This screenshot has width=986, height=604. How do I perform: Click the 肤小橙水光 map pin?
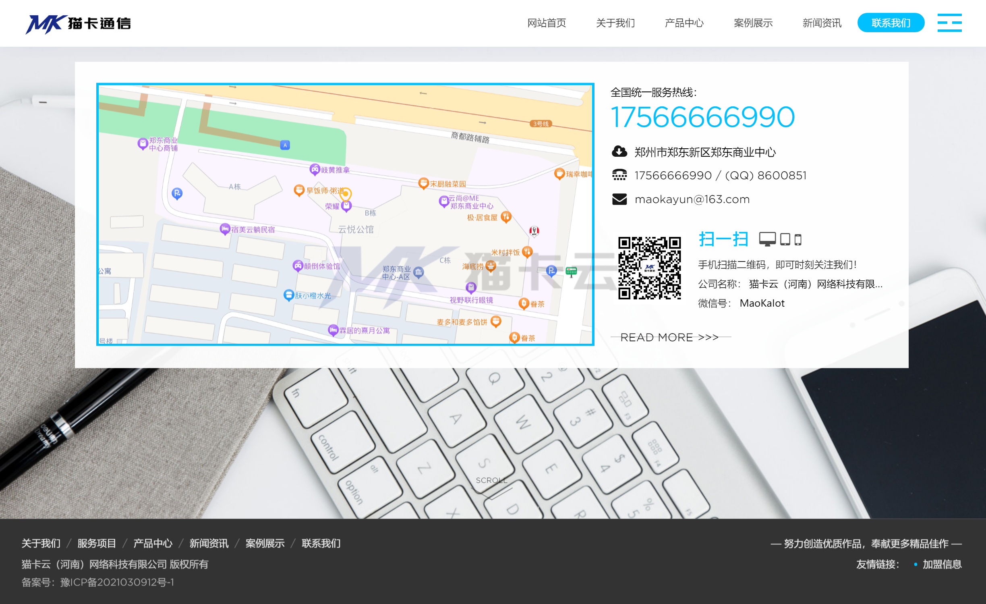[289, 295]
